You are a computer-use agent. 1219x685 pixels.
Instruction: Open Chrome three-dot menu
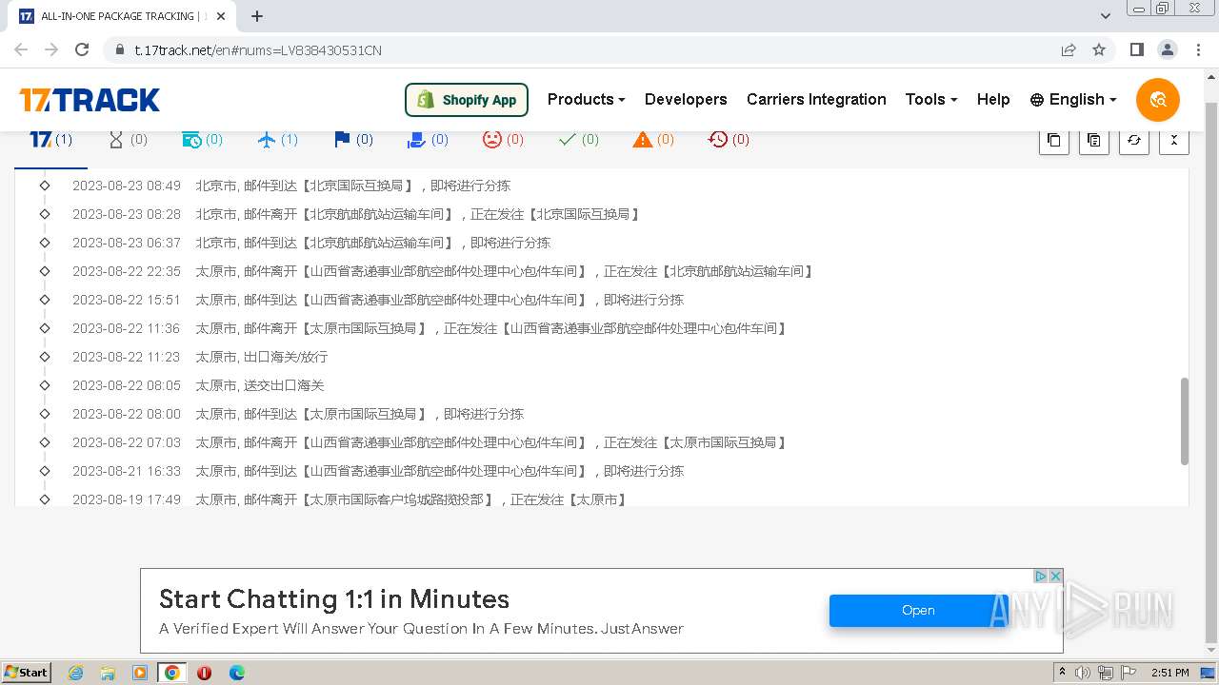(x=1197, y=49)
